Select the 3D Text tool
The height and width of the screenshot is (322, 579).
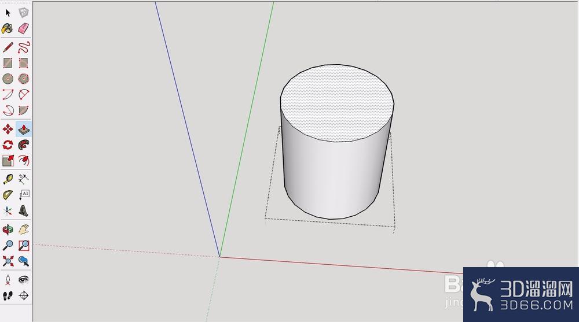pos(24,211)
